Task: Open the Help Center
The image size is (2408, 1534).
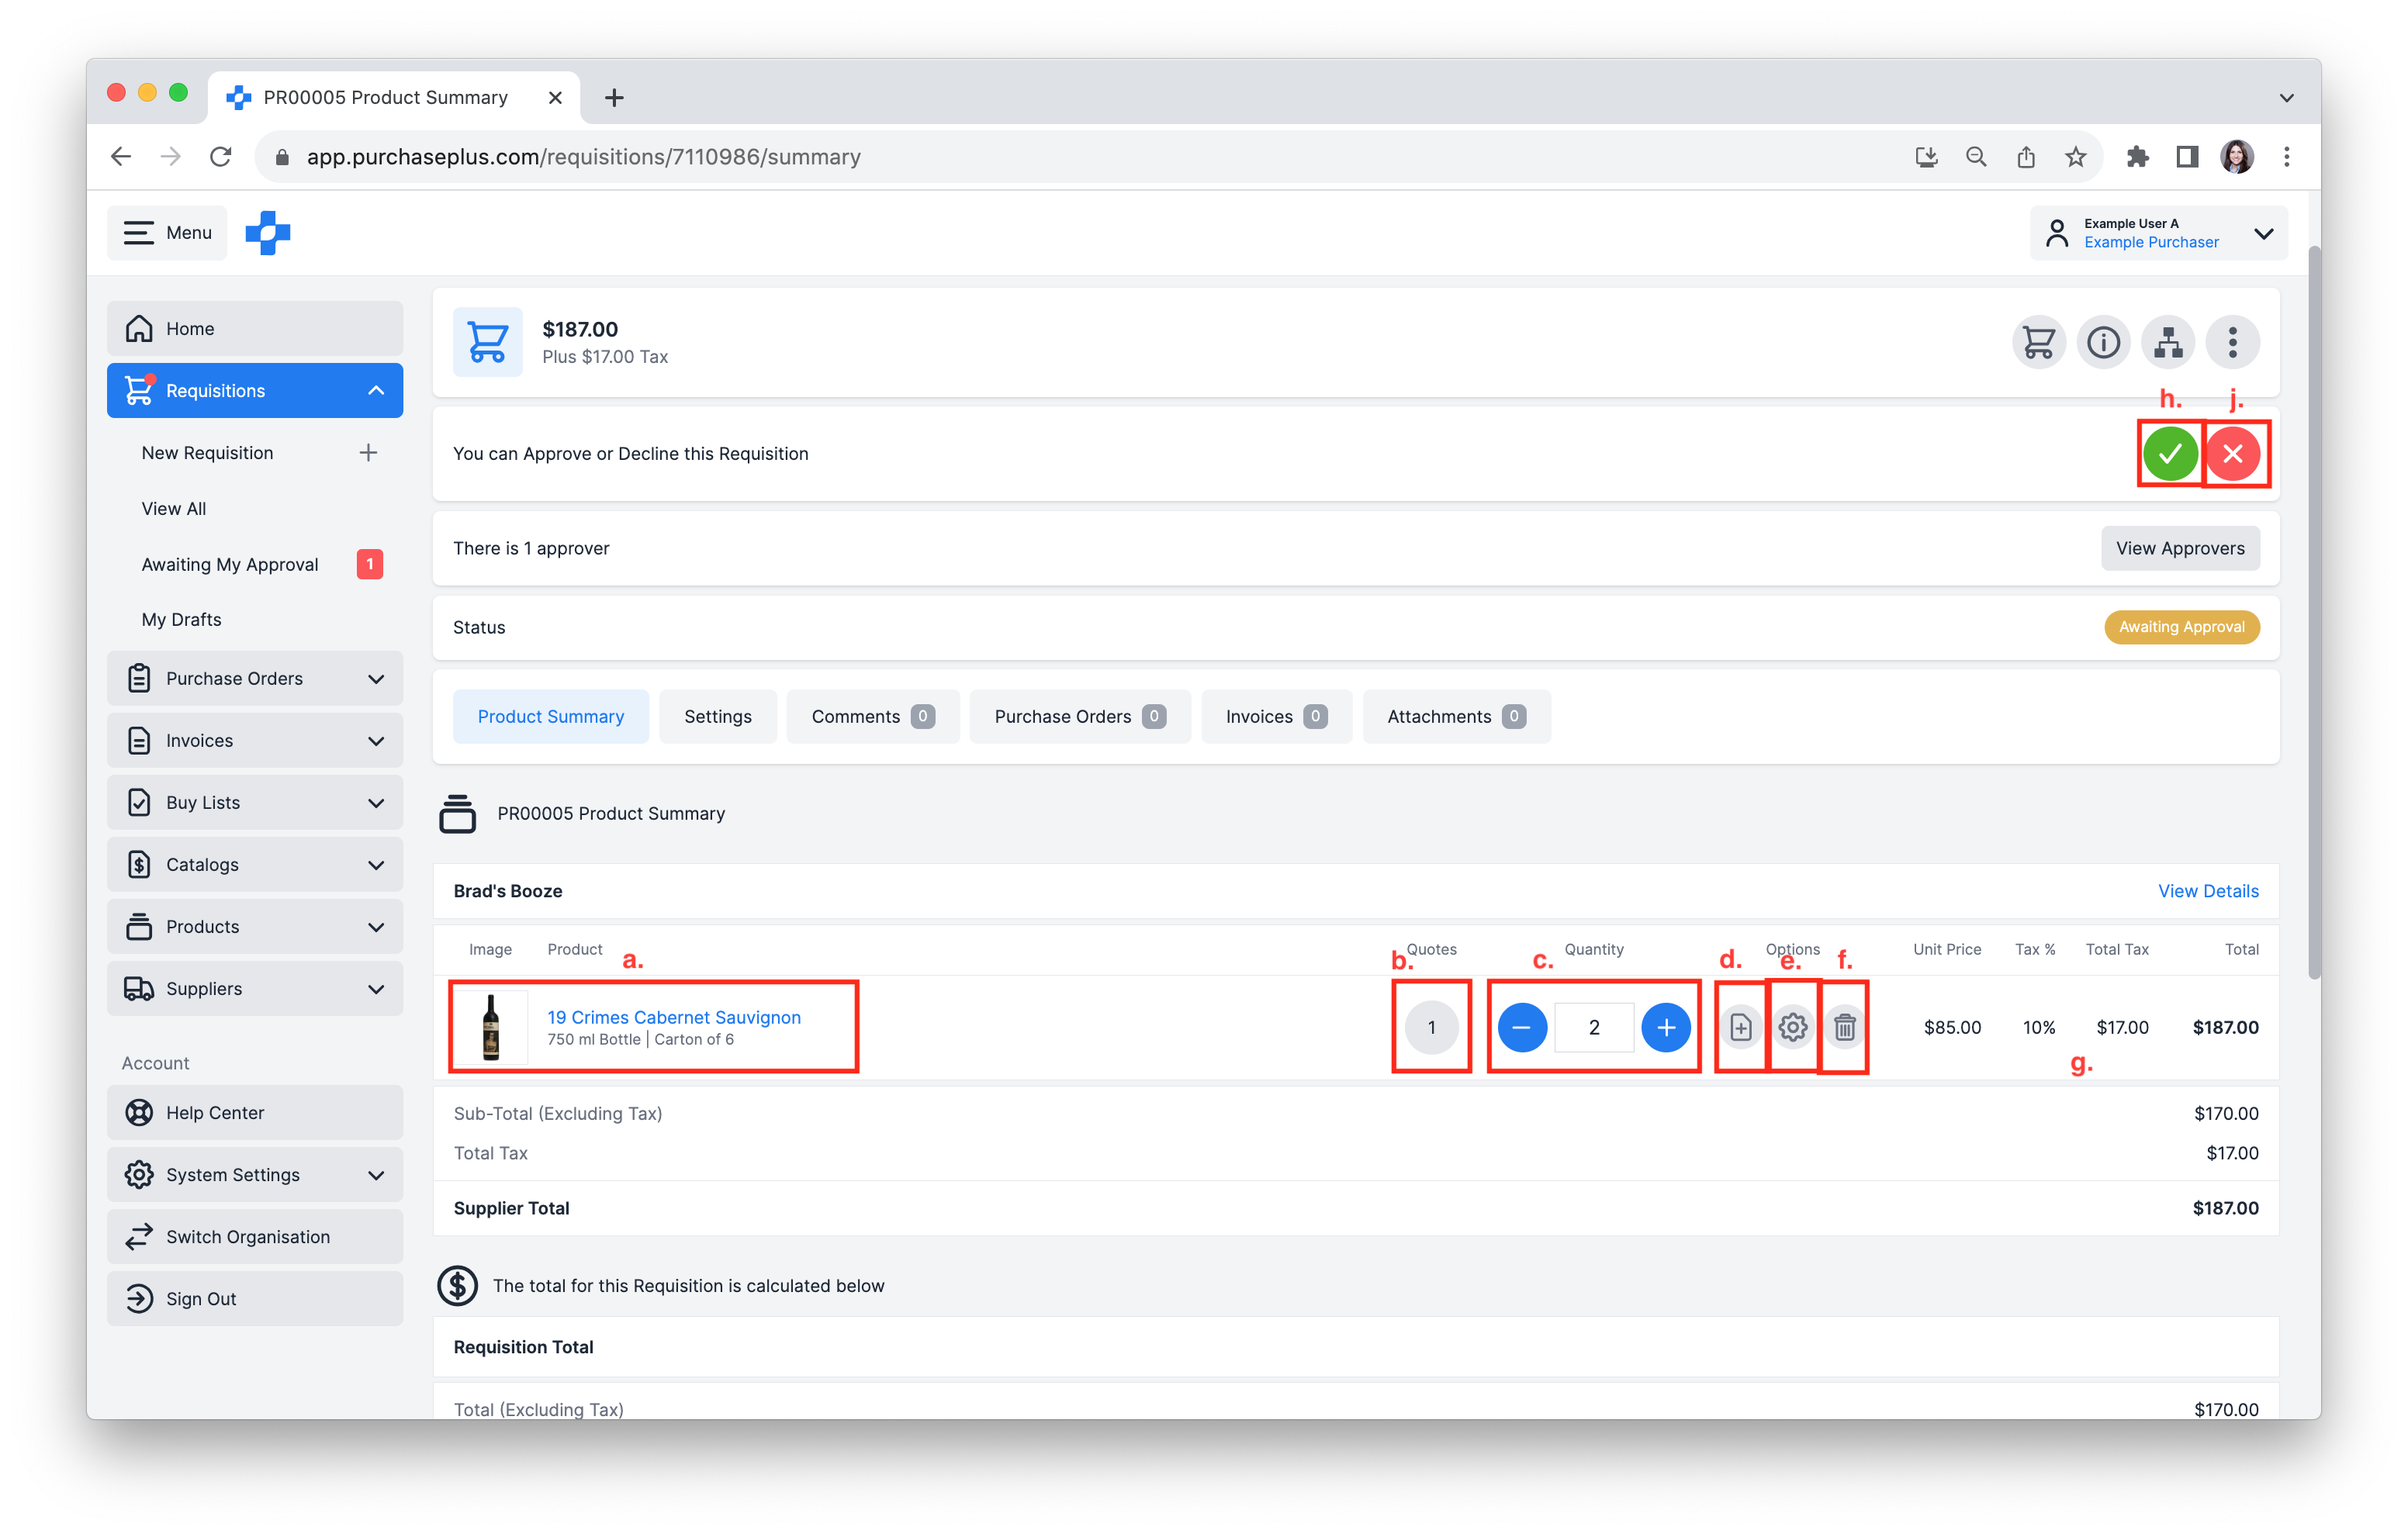Action: point(255,1113)
